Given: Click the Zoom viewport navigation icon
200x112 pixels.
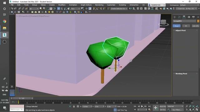Looking at the screenshot, I should click(x=187, y=106).
